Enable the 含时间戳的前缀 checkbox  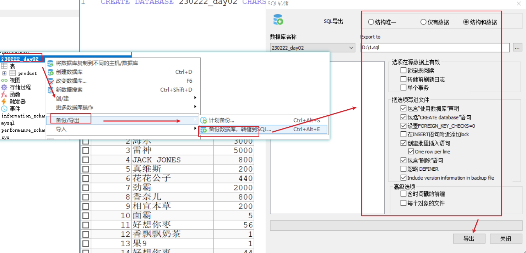click(403, 194)
